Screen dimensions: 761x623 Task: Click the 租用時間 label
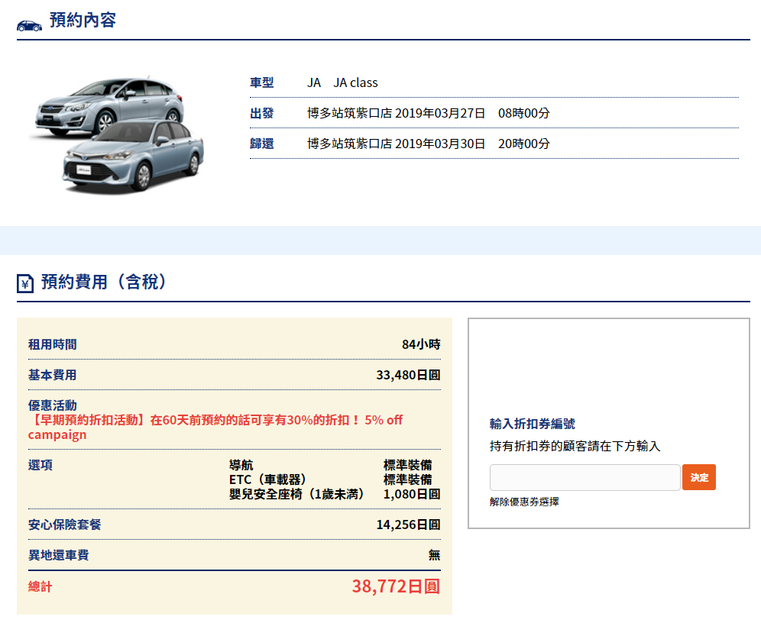click(x=53, y=344)
